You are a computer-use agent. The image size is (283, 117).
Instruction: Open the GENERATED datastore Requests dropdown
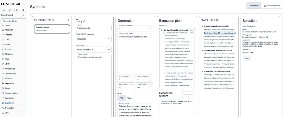pyautogui.click(x=93, y=39)
